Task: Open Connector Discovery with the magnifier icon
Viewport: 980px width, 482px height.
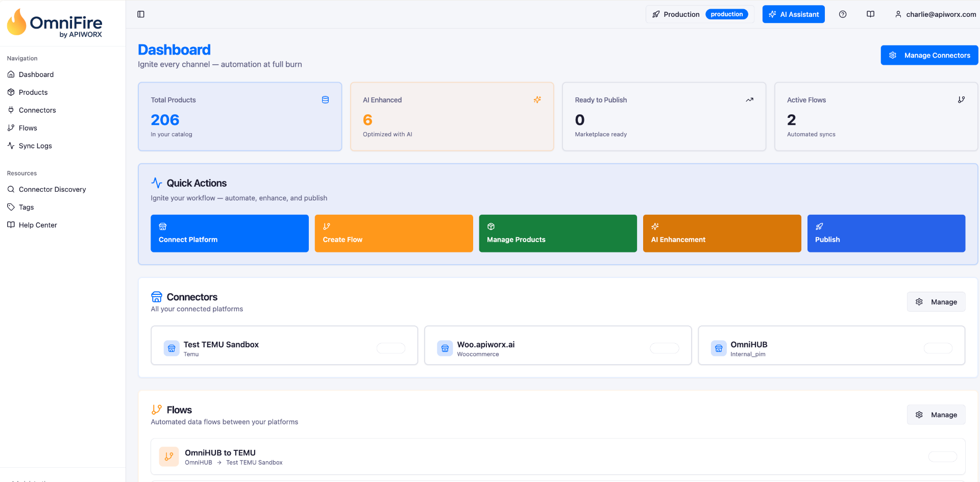Action: pyautogui.click(x=11, y=189)
